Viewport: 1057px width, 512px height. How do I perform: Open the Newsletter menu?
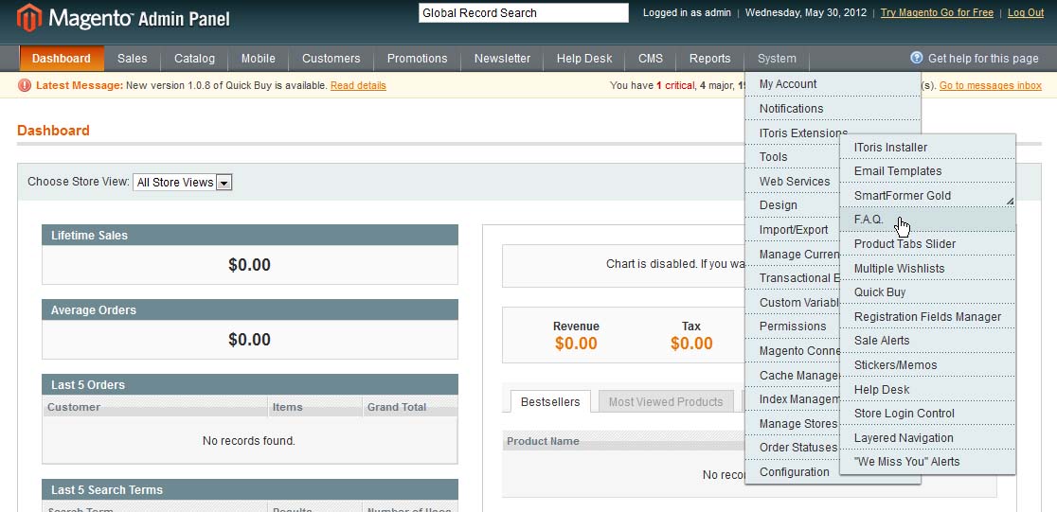pos(502,59)
